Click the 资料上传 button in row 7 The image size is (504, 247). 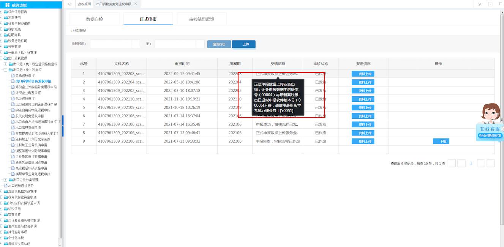(363, 124)
